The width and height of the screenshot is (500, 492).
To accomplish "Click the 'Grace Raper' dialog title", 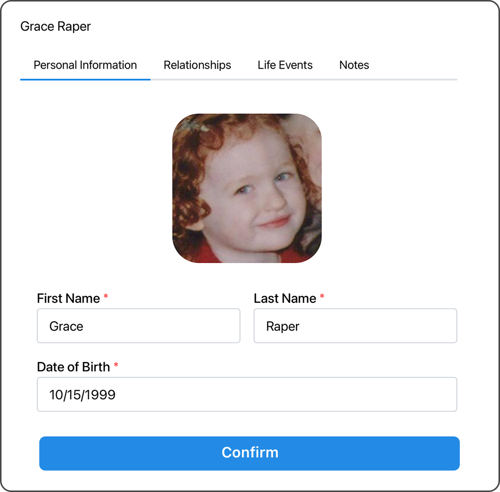I will coord(55,26).
